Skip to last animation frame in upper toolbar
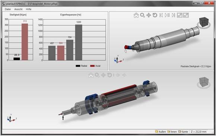This screenshot has width=216, height=136. click(174, 15)
